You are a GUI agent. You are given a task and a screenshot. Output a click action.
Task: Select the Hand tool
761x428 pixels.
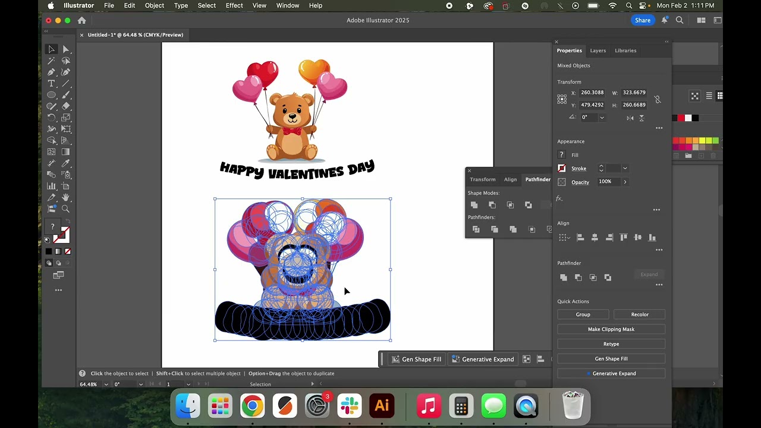pos(66,197)
